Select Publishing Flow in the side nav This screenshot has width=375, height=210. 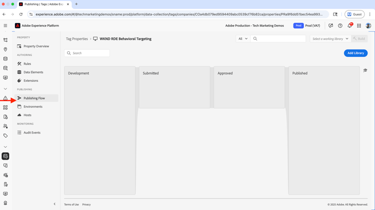[x=36, y=98]
